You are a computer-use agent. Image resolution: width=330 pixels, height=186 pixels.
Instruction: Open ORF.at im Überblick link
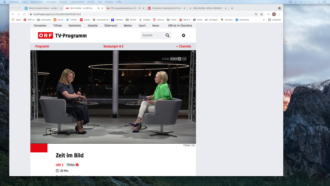(180, 26)
